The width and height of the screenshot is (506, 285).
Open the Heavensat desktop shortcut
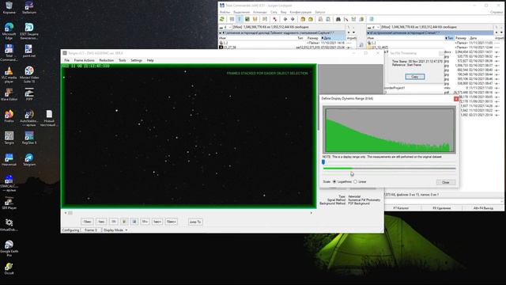click(9, 160)
